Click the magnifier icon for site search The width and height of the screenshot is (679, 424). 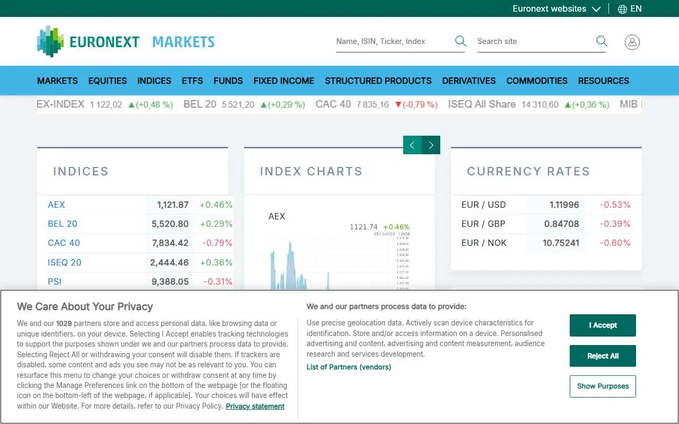click(x=602, y=41)
